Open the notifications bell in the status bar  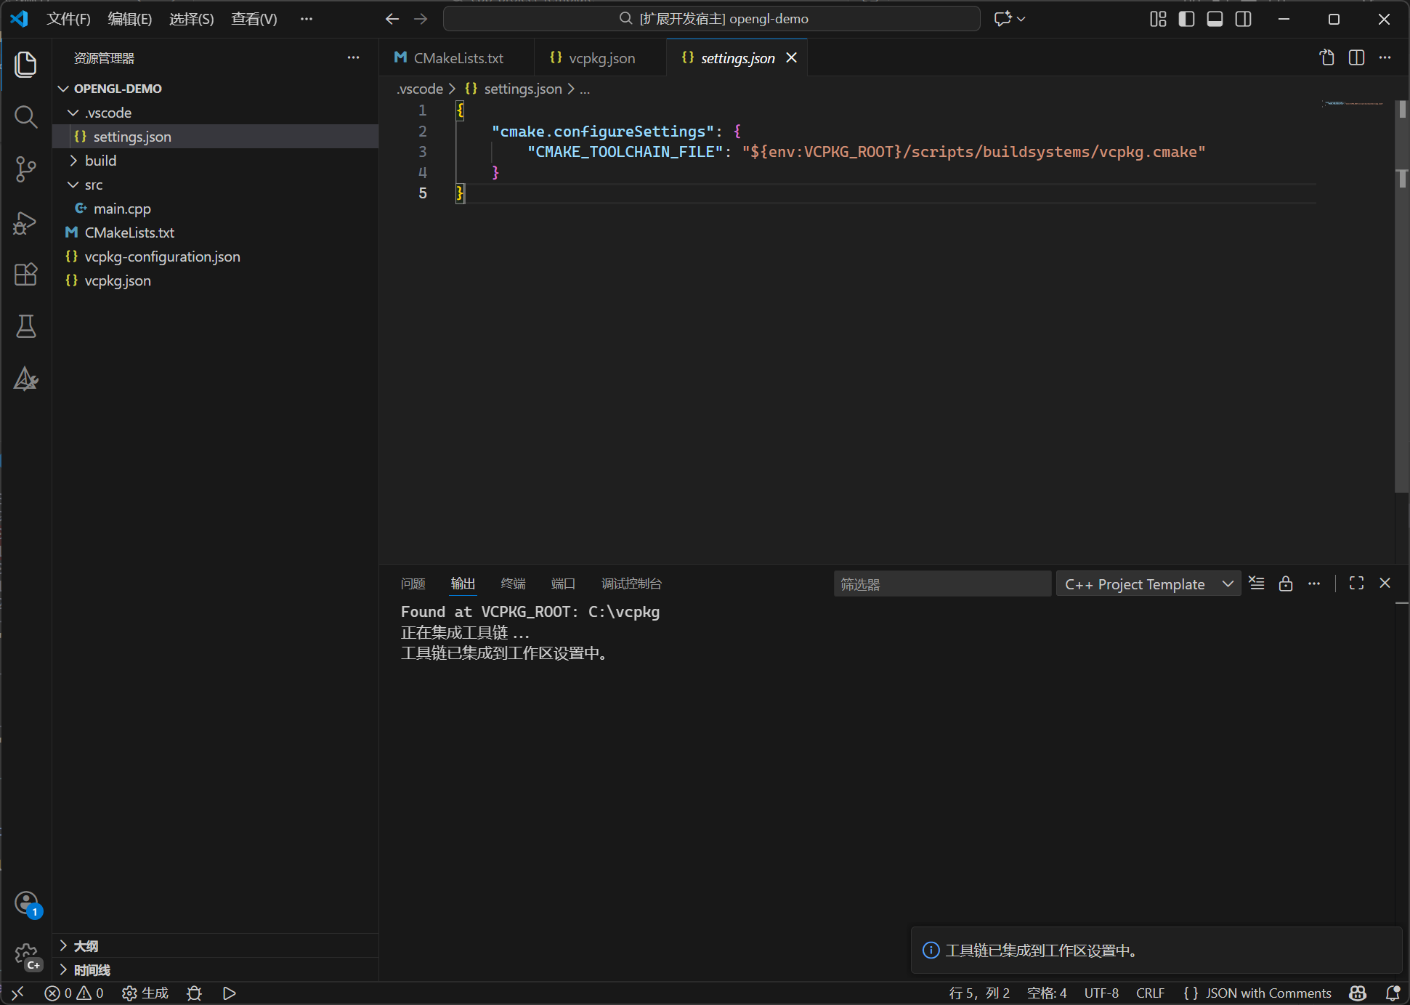[1393, 993]
